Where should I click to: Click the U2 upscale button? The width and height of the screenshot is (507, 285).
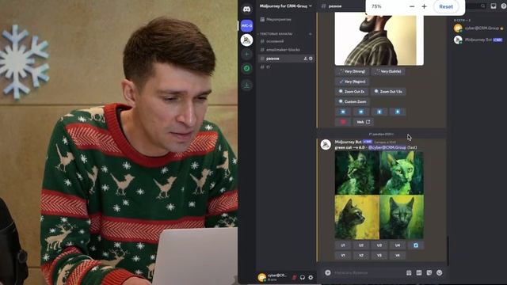pyautogui.click(x=361, y=245)
